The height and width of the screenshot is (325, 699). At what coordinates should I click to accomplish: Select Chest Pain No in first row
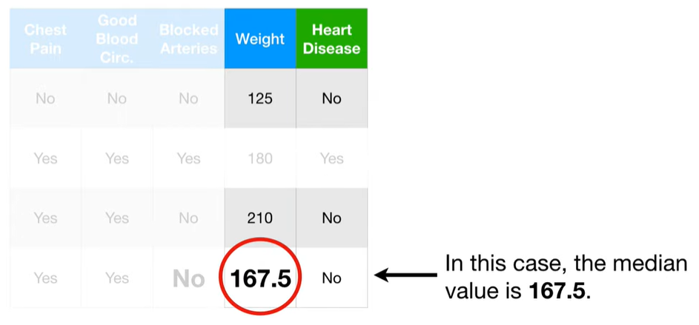pyautogui.click(x=45, y=98)
